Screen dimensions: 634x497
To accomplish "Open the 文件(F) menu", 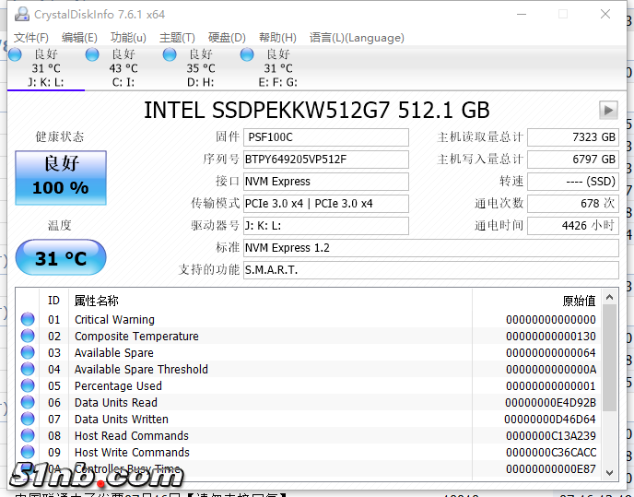I will [x=30, y=38].
